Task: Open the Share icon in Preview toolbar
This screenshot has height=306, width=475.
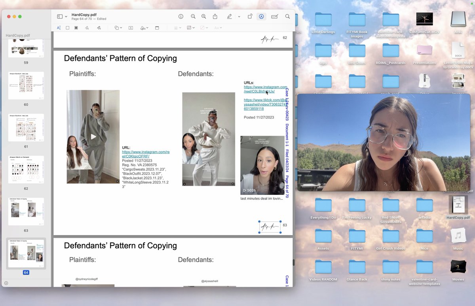Action: [x=215, y=17]
